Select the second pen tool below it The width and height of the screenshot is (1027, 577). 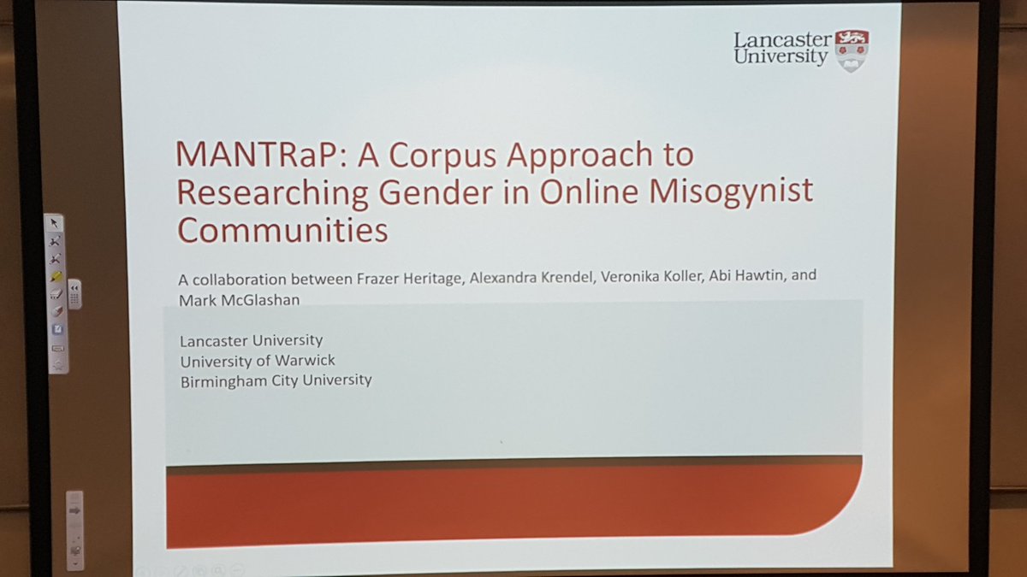pos(54,258)
